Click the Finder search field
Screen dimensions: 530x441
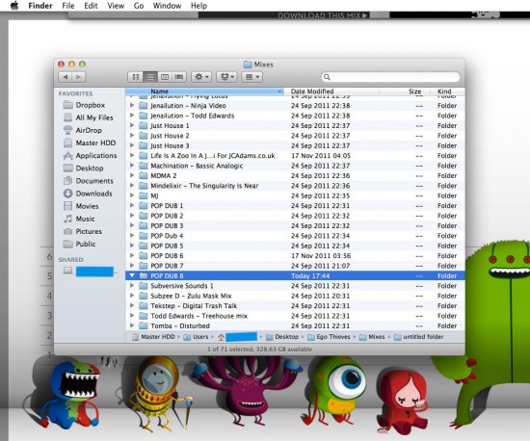pos(390,77)
